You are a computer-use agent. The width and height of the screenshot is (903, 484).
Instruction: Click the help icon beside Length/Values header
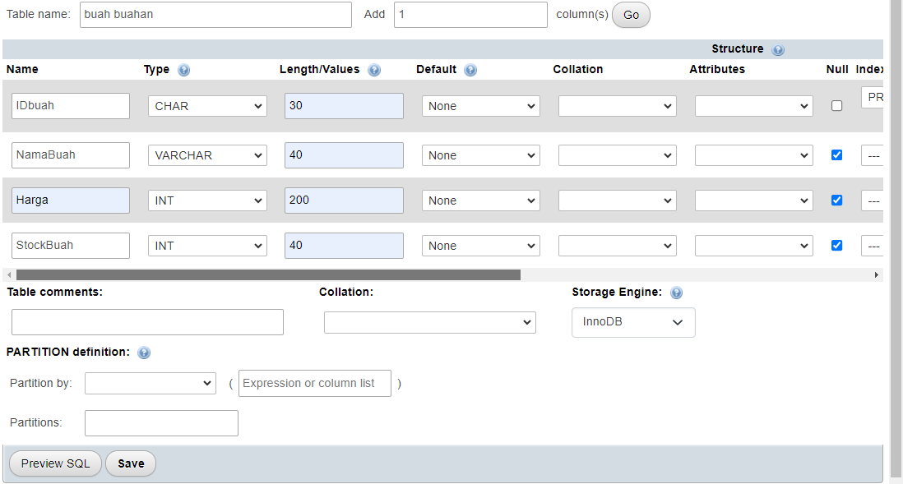[x=374, y=70]
